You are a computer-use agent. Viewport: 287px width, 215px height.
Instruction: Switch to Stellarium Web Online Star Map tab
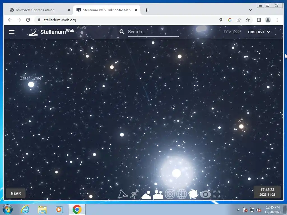[x=107, y=10]
